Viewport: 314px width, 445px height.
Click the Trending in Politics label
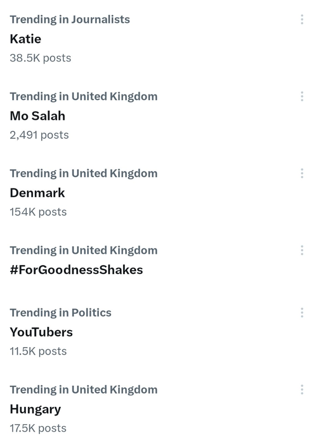(60, 313)
